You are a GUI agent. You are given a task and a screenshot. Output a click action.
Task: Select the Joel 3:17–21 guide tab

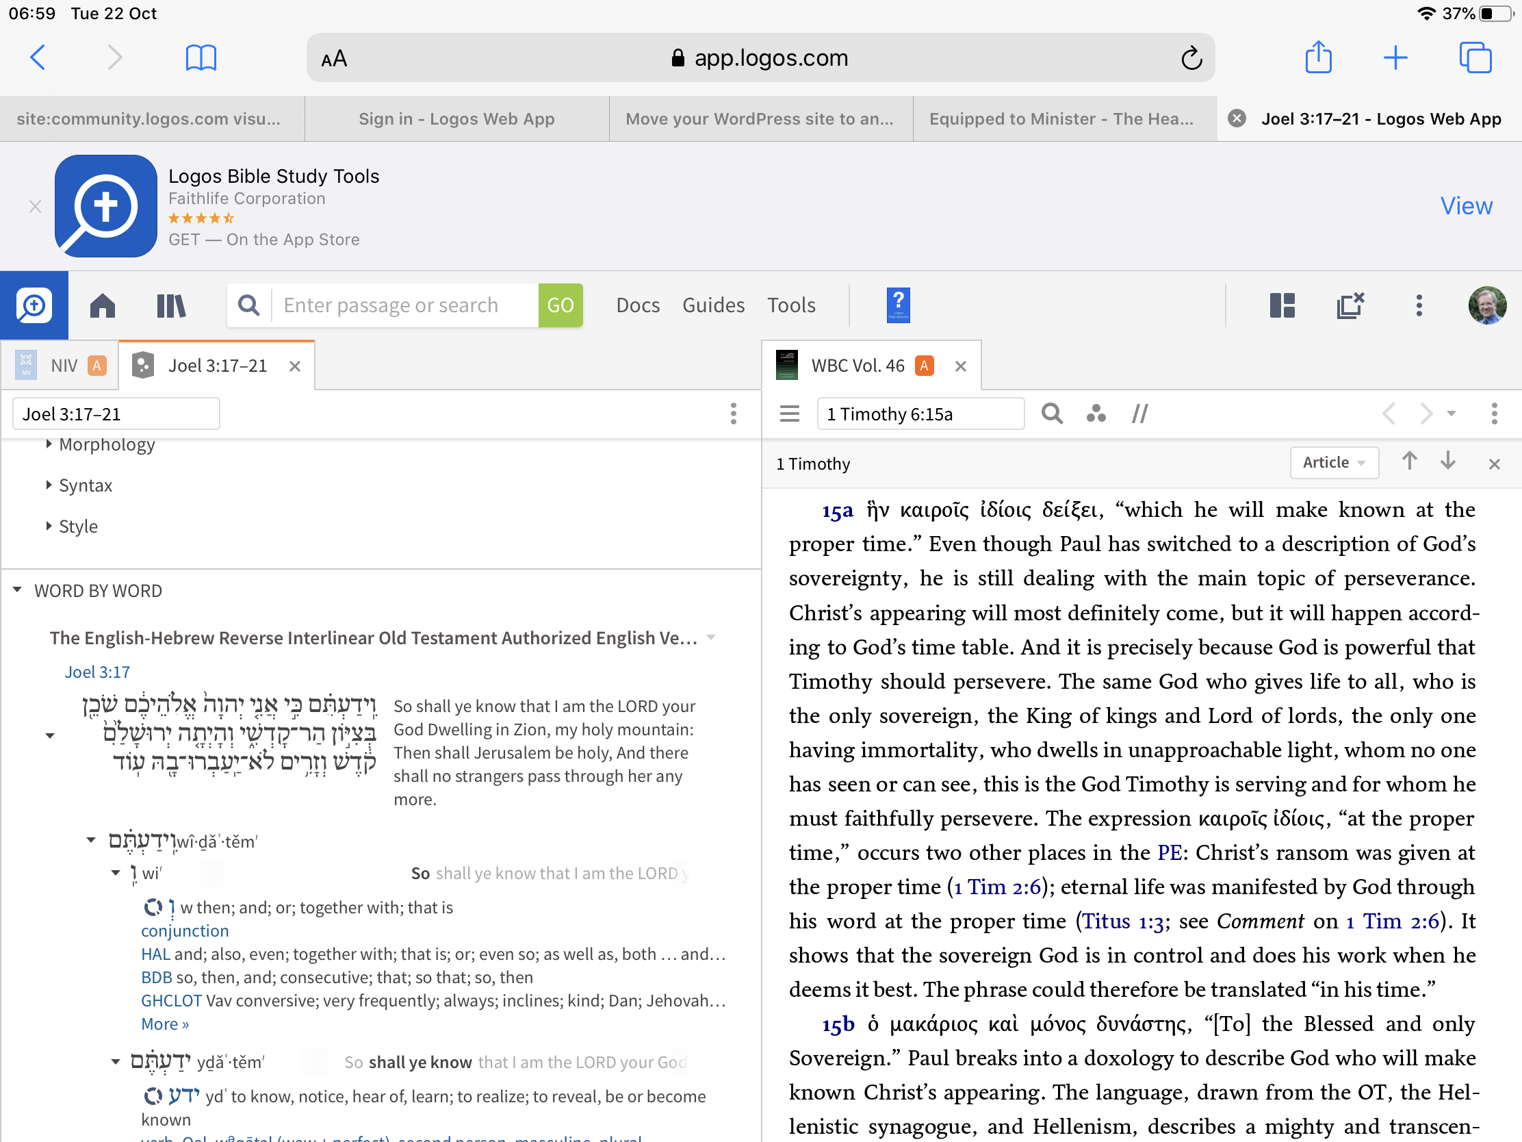pyautogui.click(x=217, y=366)
